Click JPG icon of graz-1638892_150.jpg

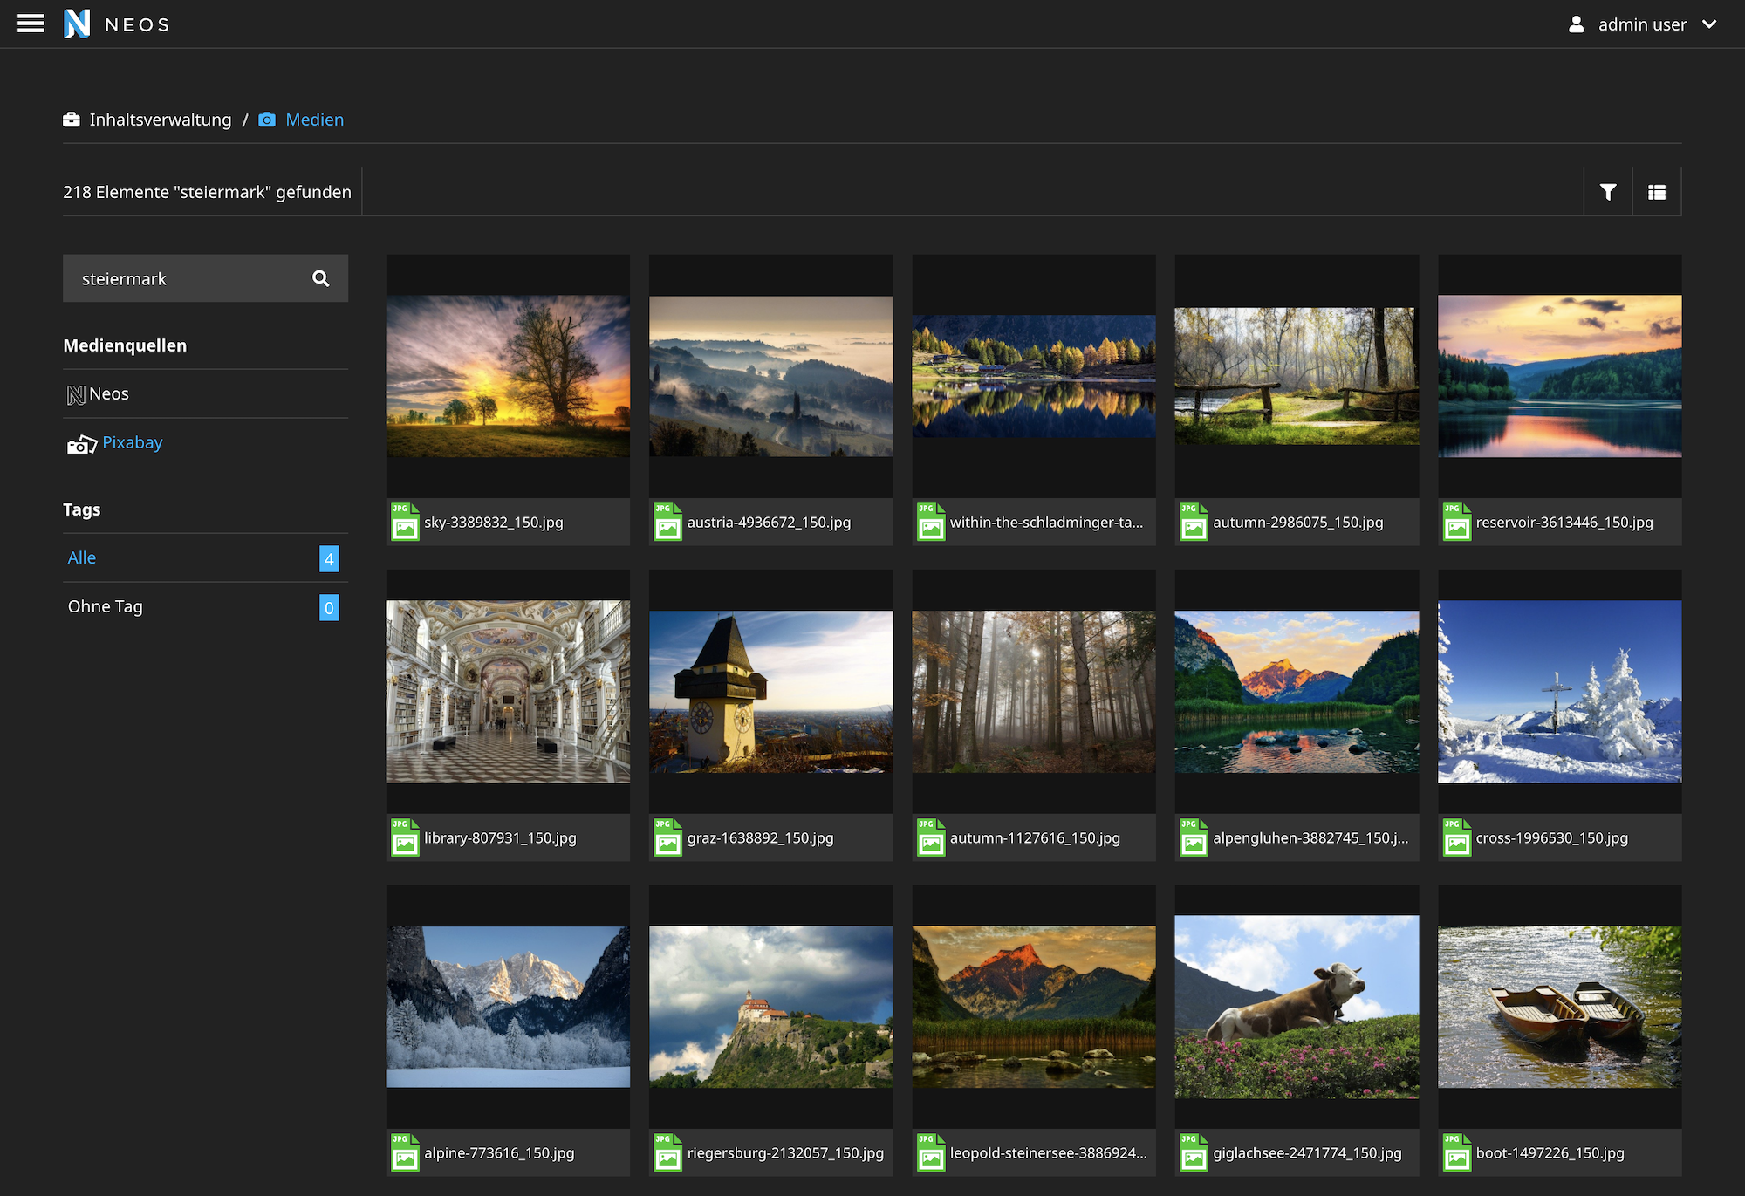point(667,837)
